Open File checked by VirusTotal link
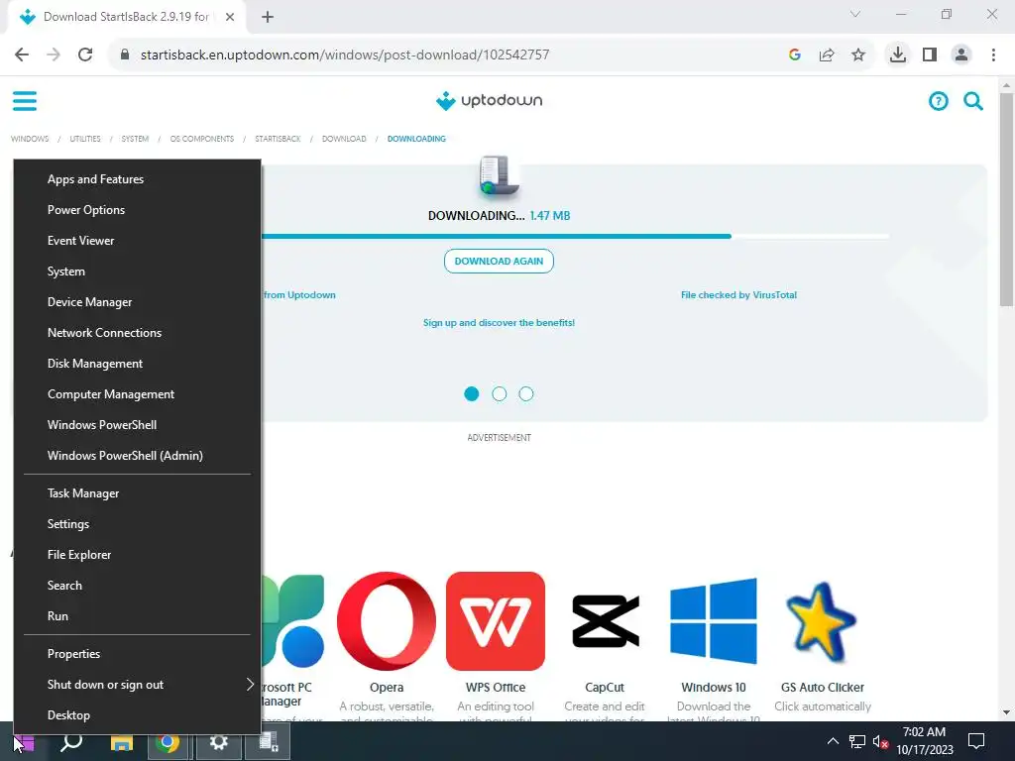1015x761 pixels. pyautogui.click(x=738, y=295)
